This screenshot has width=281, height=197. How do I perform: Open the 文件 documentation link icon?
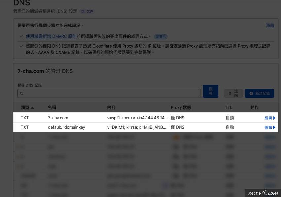tap(83, 11)
